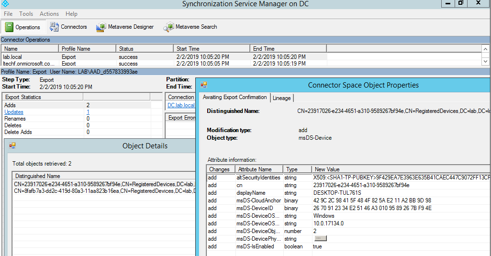Click the application icon in title bar

pyautogui.click(x=6, y=4)
